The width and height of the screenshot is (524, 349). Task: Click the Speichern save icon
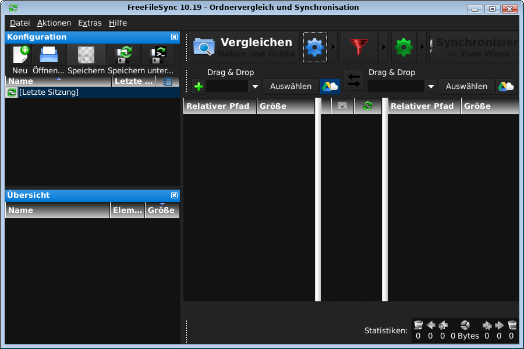(x=86, y=55)
